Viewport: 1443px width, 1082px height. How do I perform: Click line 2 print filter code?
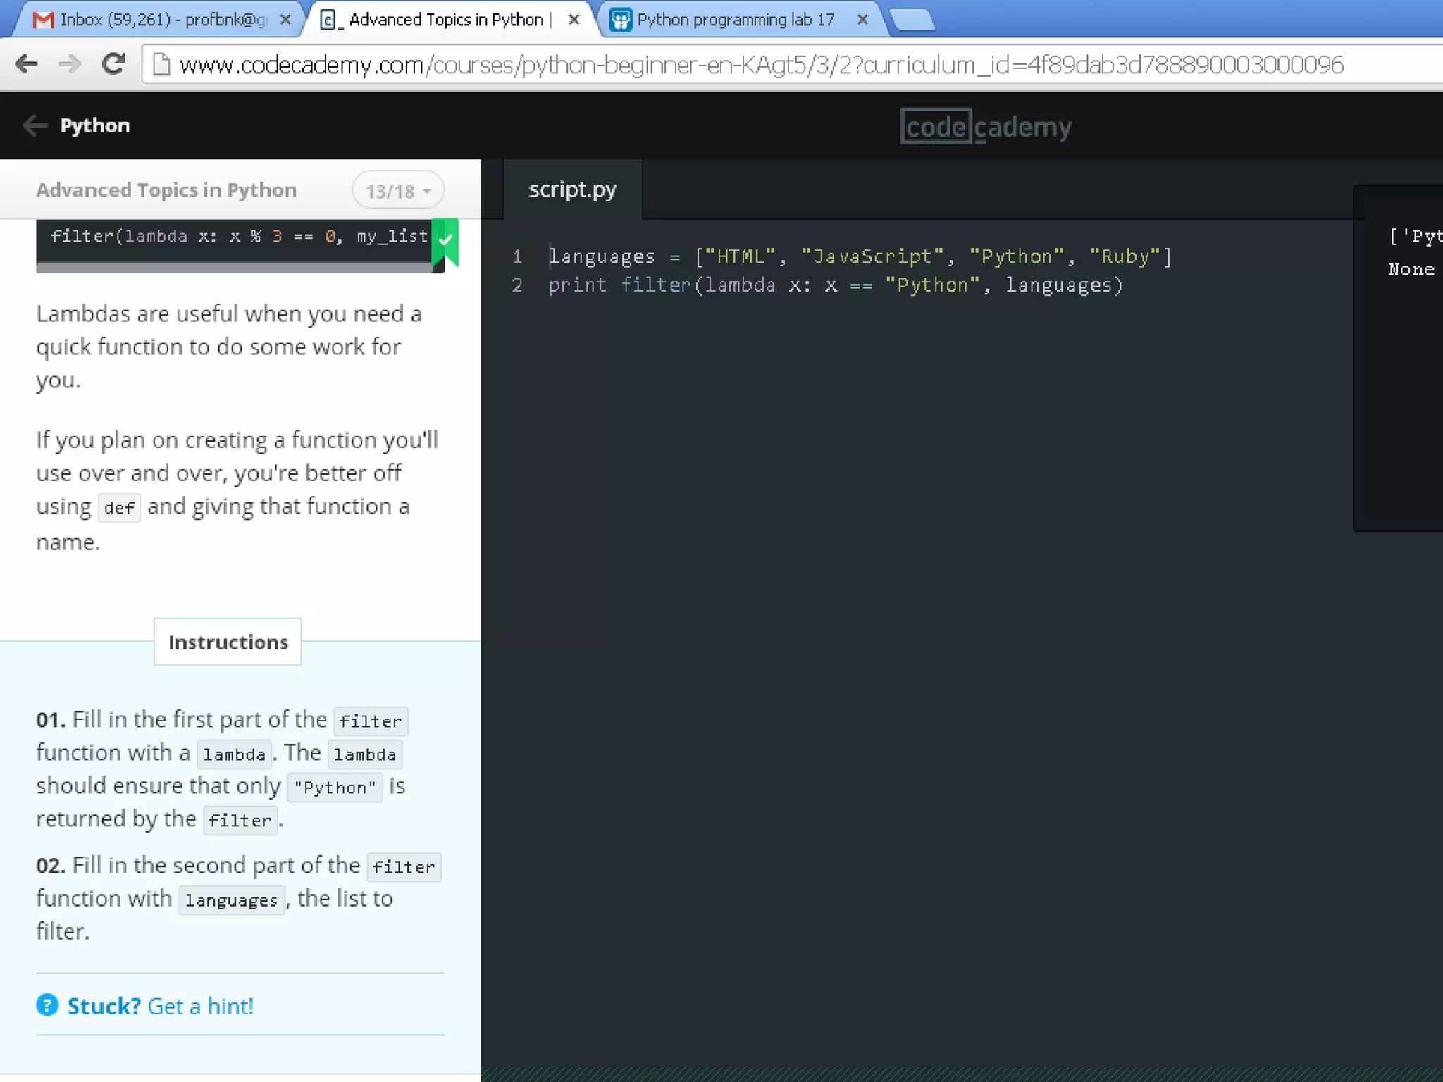(x=836, y=285)
